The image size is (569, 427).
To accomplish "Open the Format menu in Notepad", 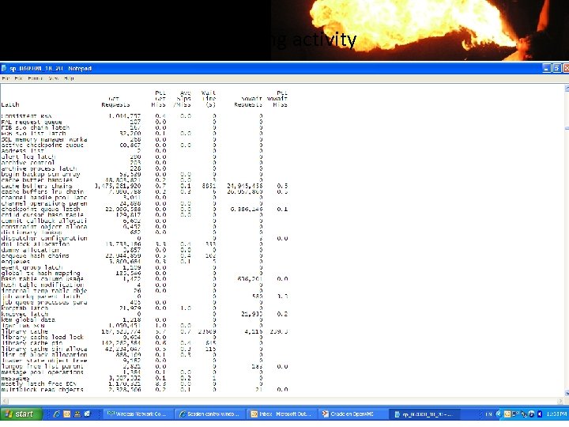I will (36, 78).
